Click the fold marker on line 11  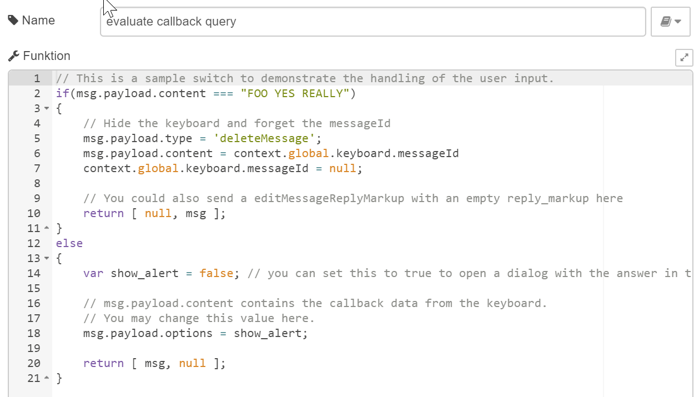pos(48,228)
